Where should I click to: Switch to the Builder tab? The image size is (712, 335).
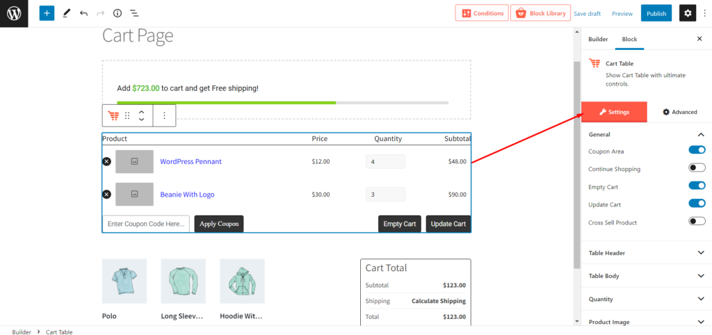598,39
